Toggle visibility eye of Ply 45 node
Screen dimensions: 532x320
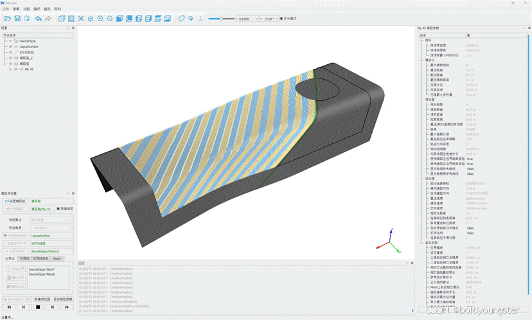(x=15, y=69)
